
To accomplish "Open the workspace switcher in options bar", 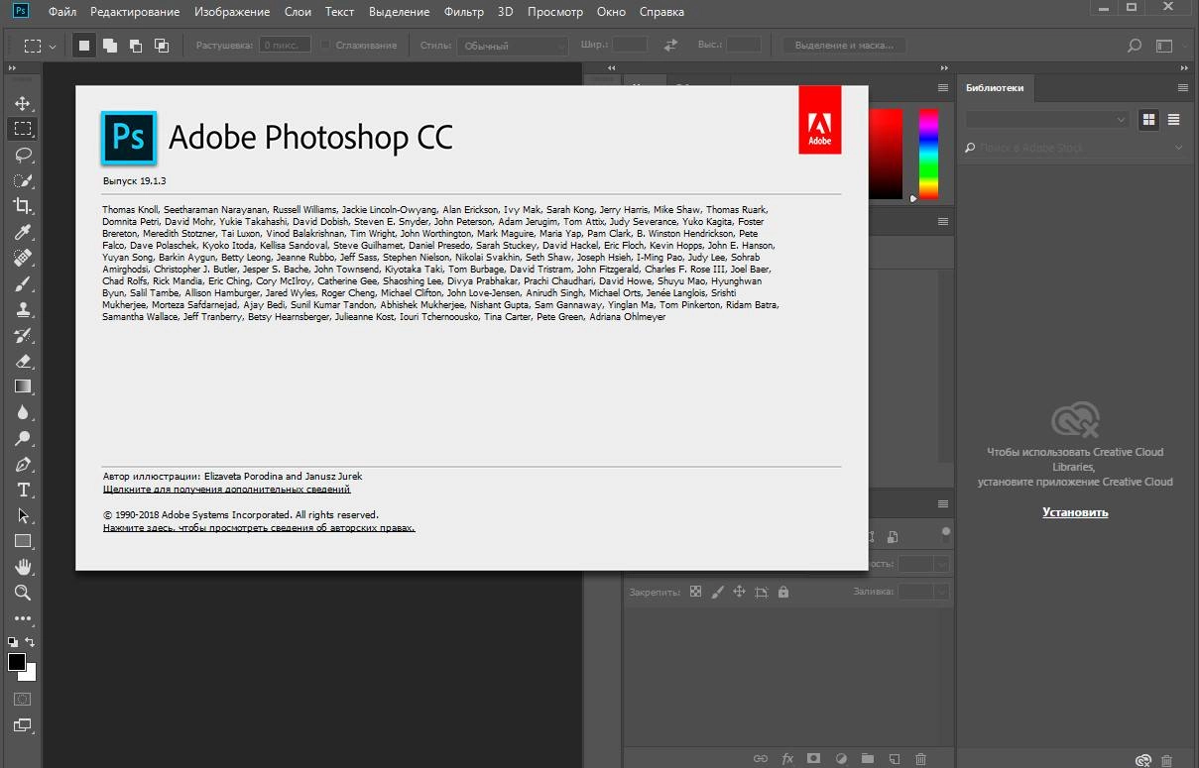I will [x=1165, y=46].
